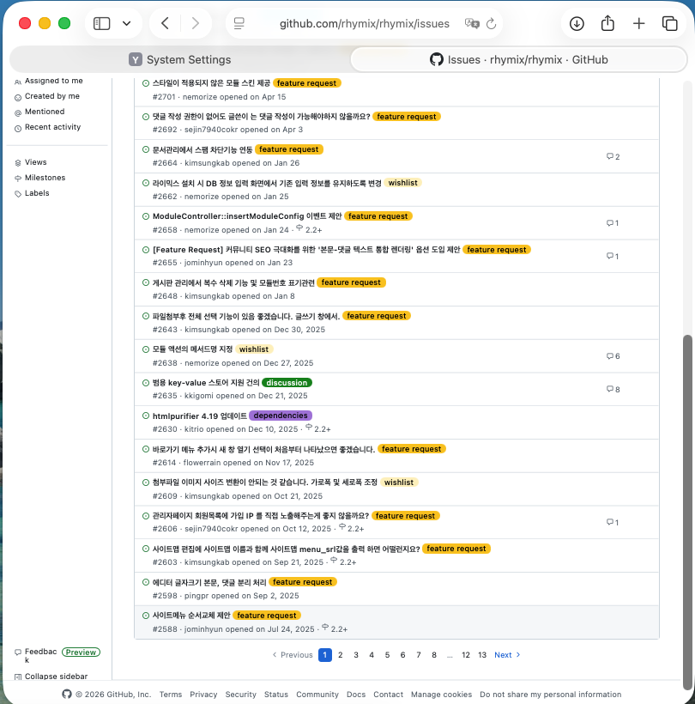Click the discussion label on issue #2635
This screenshot has height=704, width=695.
(287, 383)
